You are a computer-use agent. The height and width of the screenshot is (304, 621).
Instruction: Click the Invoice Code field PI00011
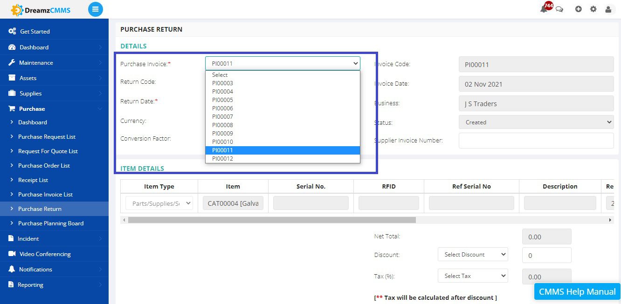tap(536, 64)
